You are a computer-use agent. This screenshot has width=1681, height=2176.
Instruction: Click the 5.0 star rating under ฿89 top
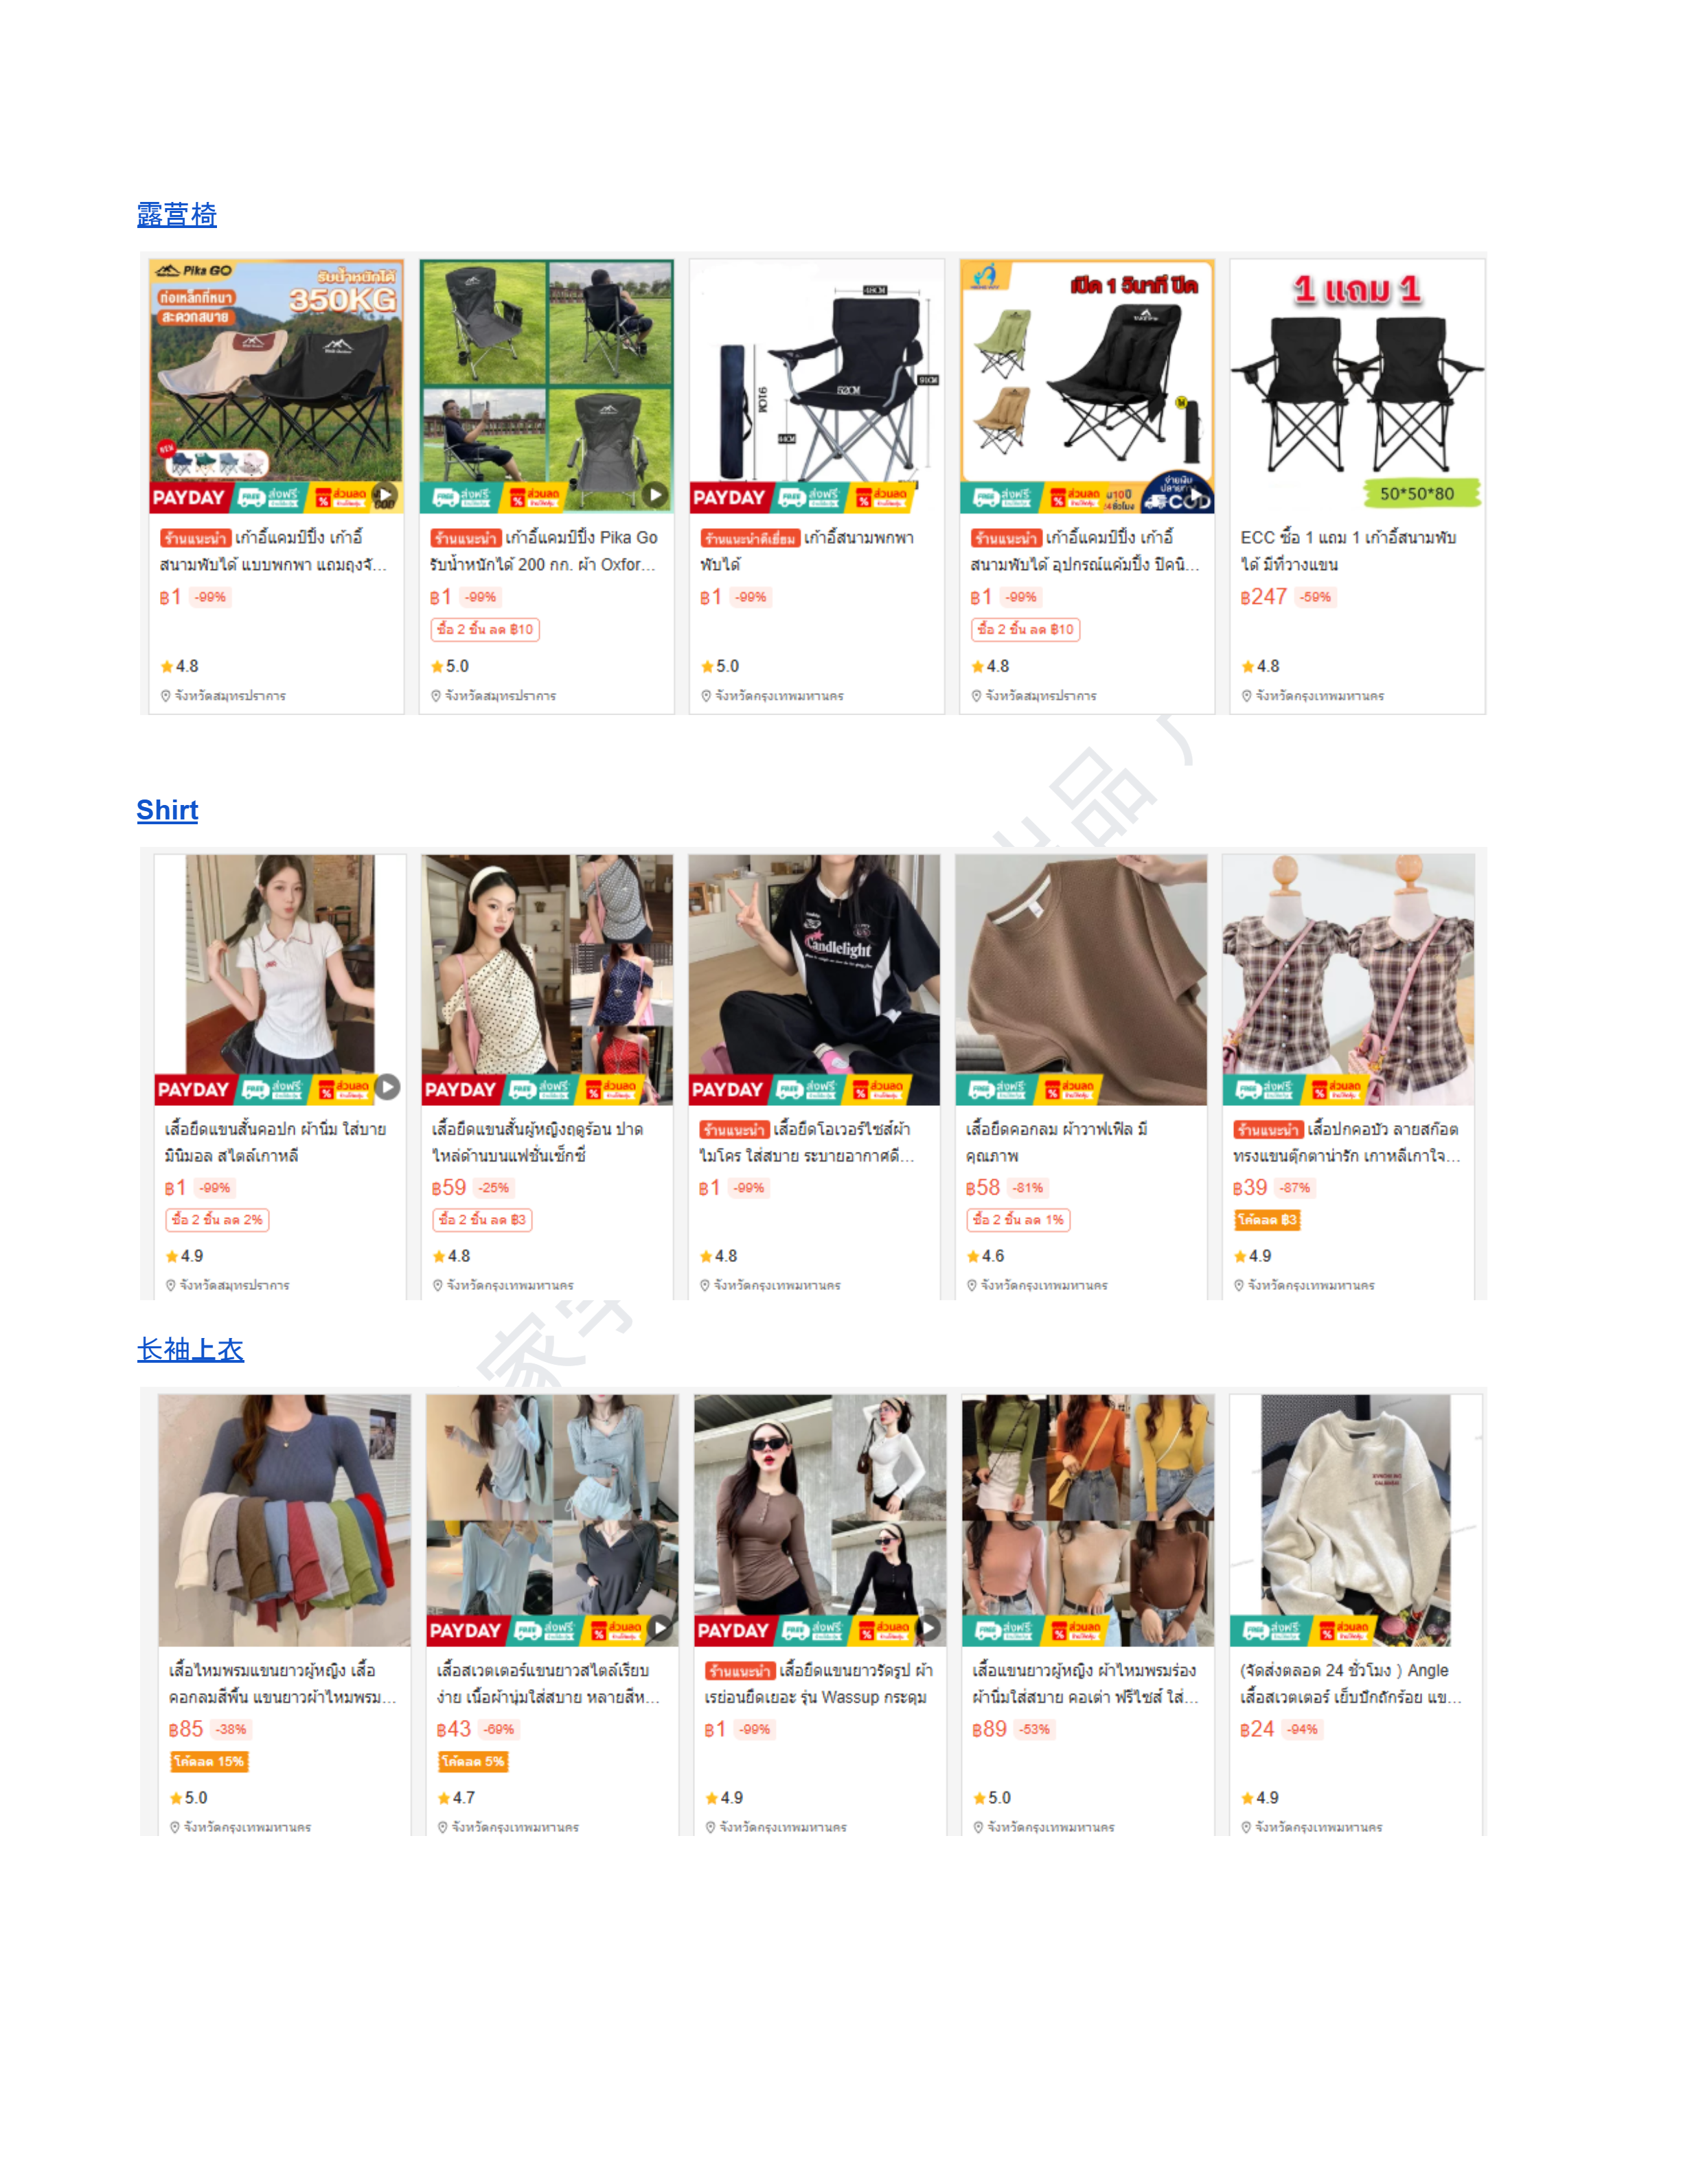pos(992,1798)
